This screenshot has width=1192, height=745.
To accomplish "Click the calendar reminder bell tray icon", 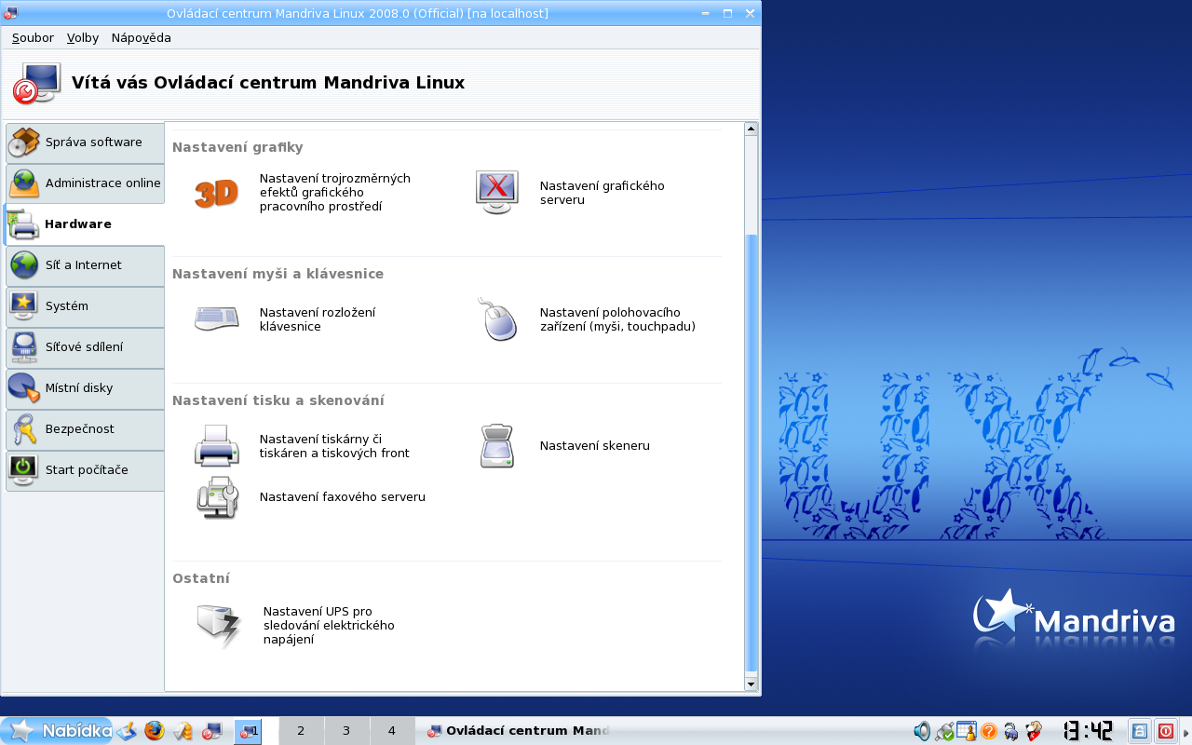I will coord(967,731).
